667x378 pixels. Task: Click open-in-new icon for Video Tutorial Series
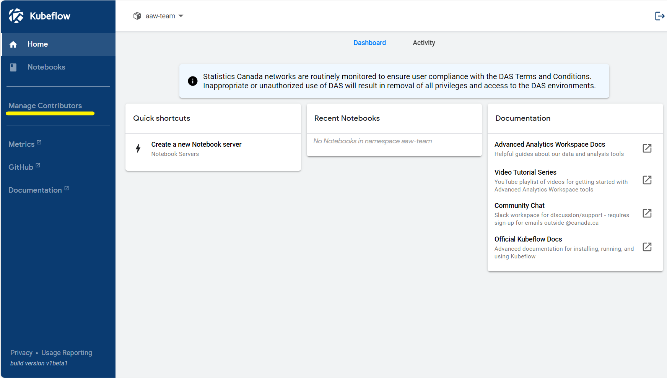(647, 180)
